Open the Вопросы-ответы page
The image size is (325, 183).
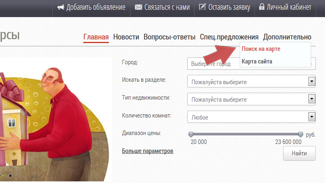pyautogui.click(x=169, y=37)
